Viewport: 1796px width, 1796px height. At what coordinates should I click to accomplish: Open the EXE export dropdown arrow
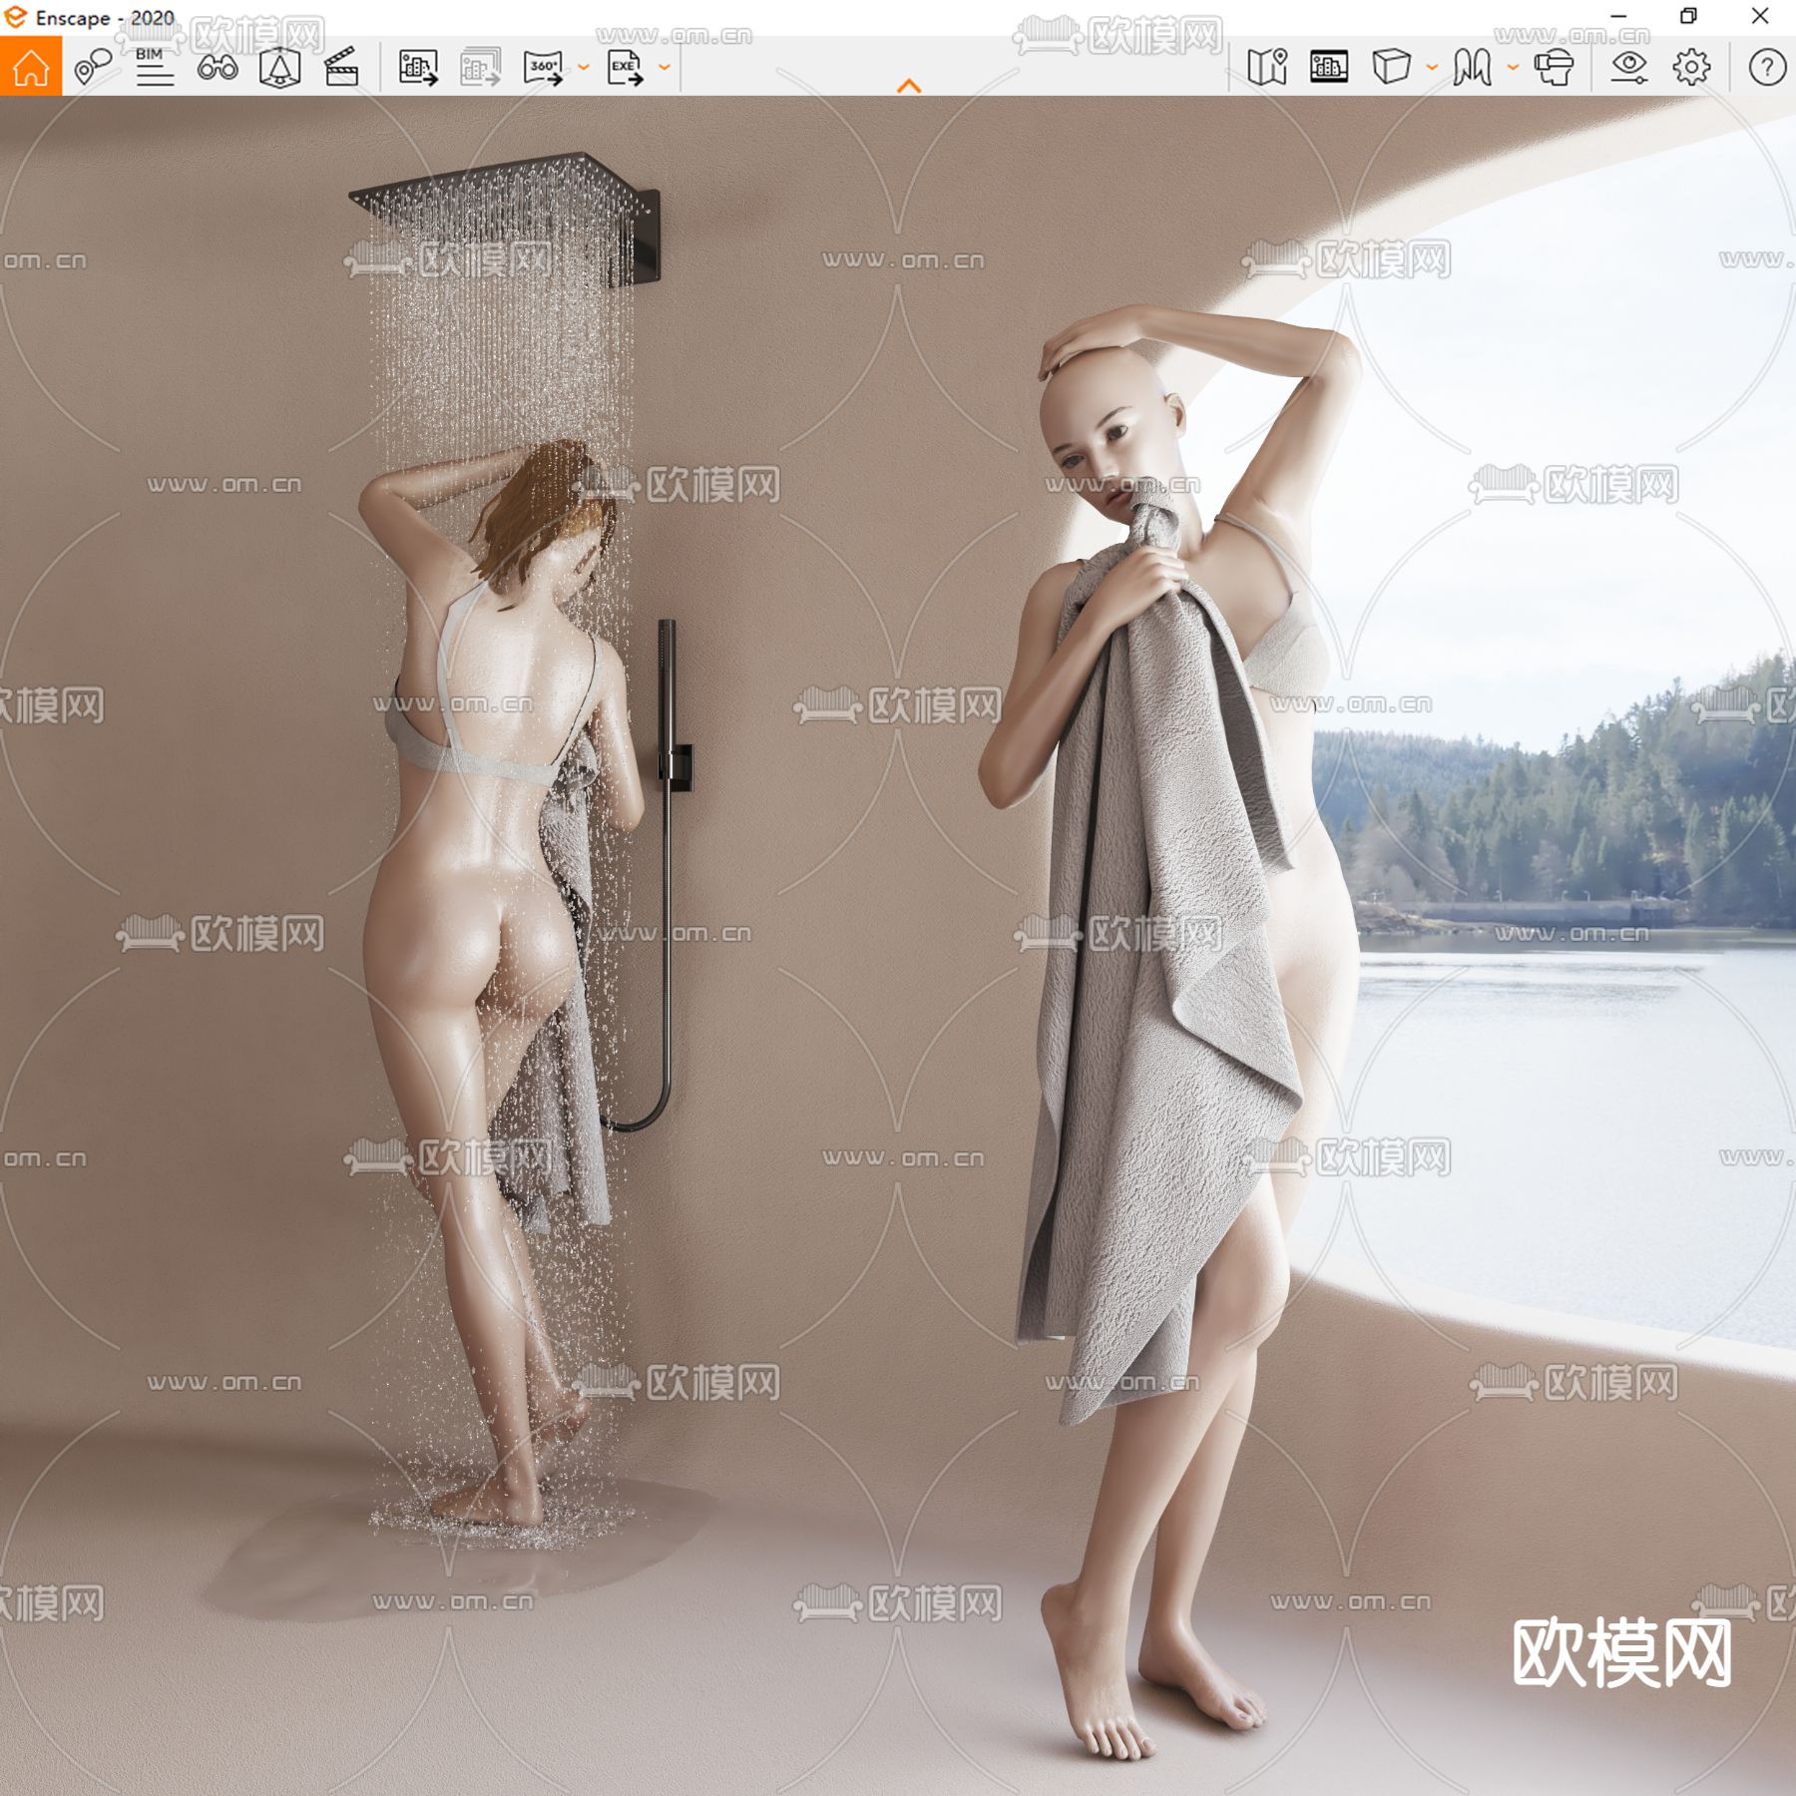click(x=662, y=68)
